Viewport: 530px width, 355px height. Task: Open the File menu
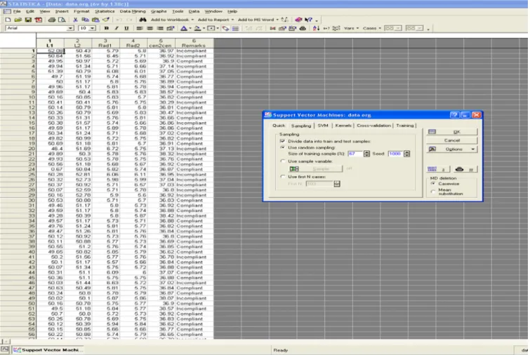(x=17, y=11)
